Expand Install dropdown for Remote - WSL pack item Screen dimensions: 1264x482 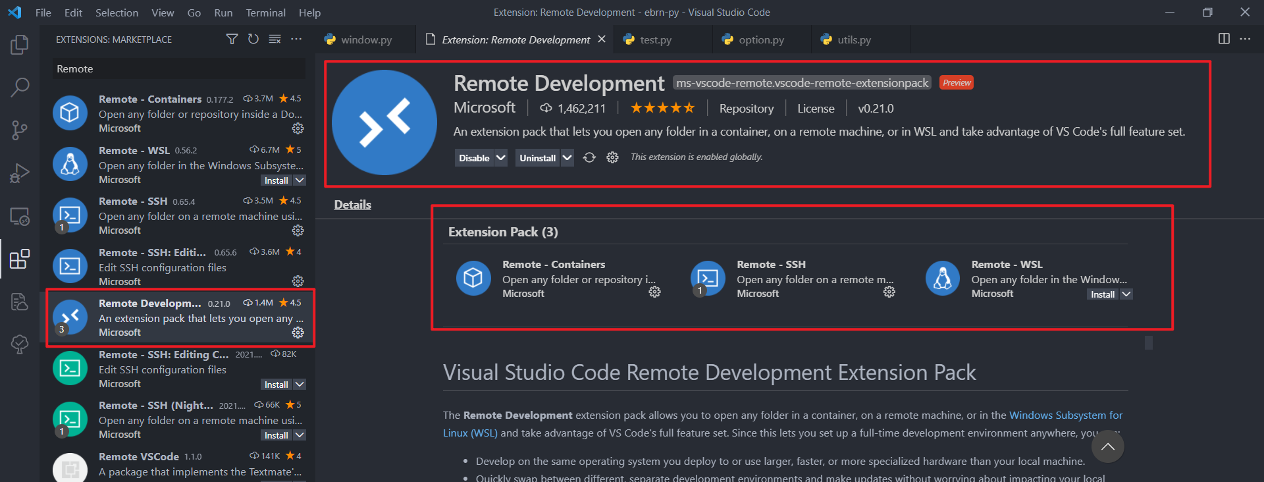[1126, 294]
